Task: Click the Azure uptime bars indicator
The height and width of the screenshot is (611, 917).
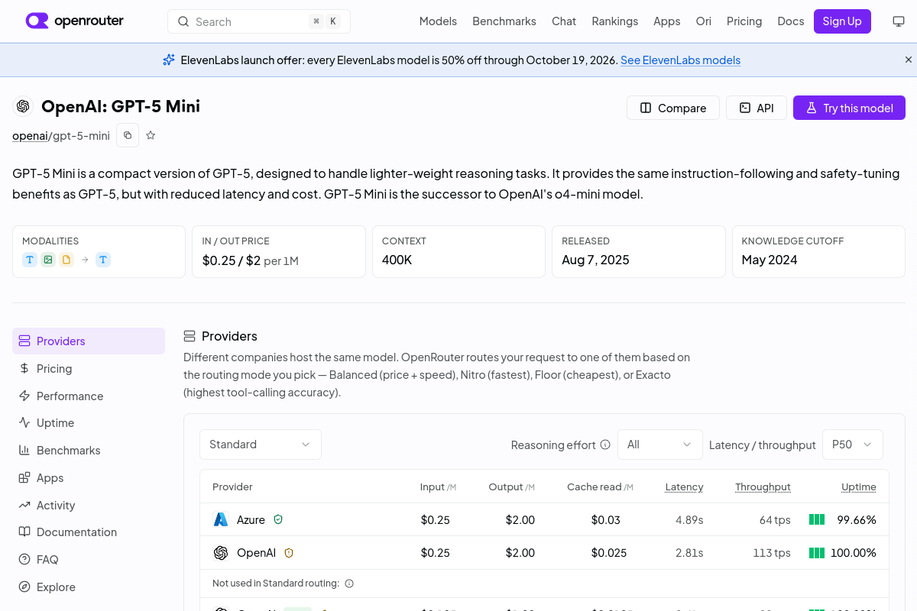Action: coord(817,519)
